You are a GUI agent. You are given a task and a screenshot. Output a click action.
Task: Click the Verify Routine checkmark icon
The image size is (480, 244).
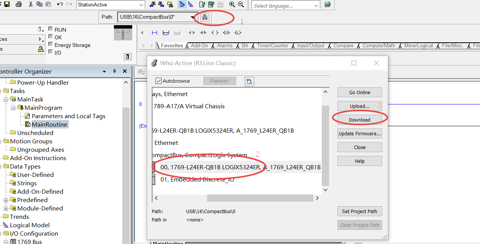coord(202,5)
